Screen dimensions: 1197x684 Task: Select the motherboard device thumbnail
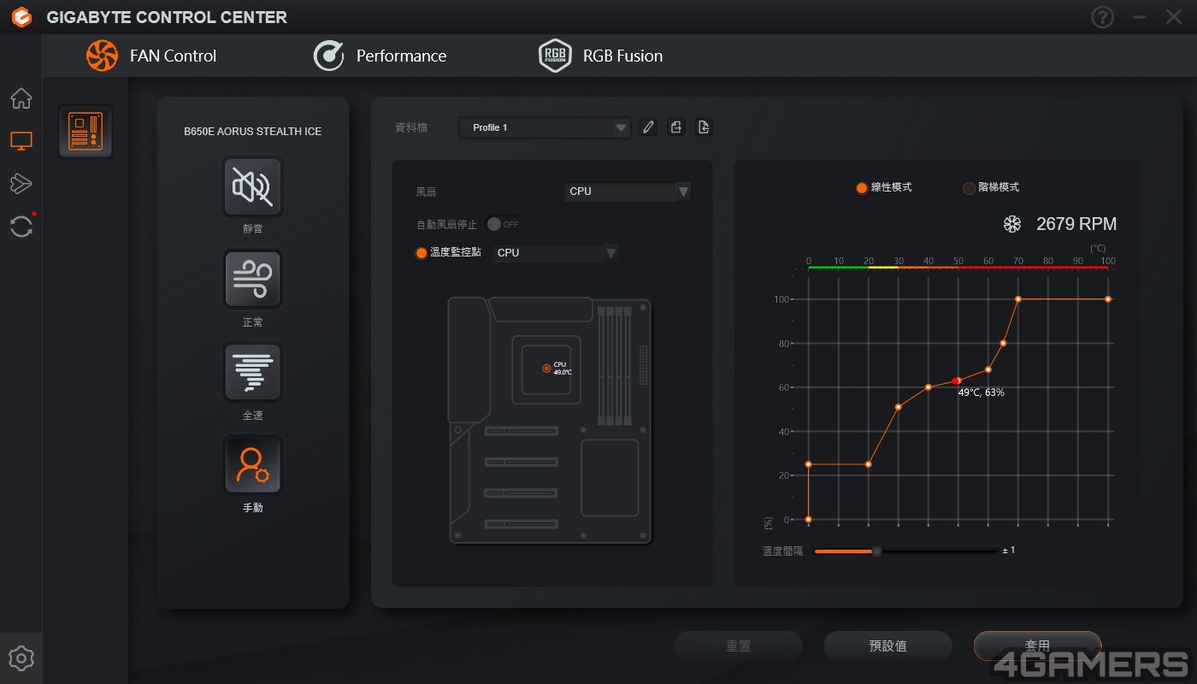[x=85, y=131]
